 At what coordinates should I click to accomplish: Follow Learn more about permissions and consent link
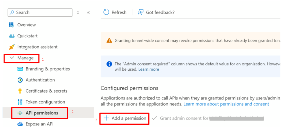click(226, 104)
